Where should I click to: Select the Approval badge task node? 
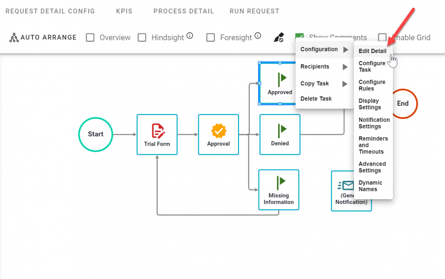pos(219,131)
